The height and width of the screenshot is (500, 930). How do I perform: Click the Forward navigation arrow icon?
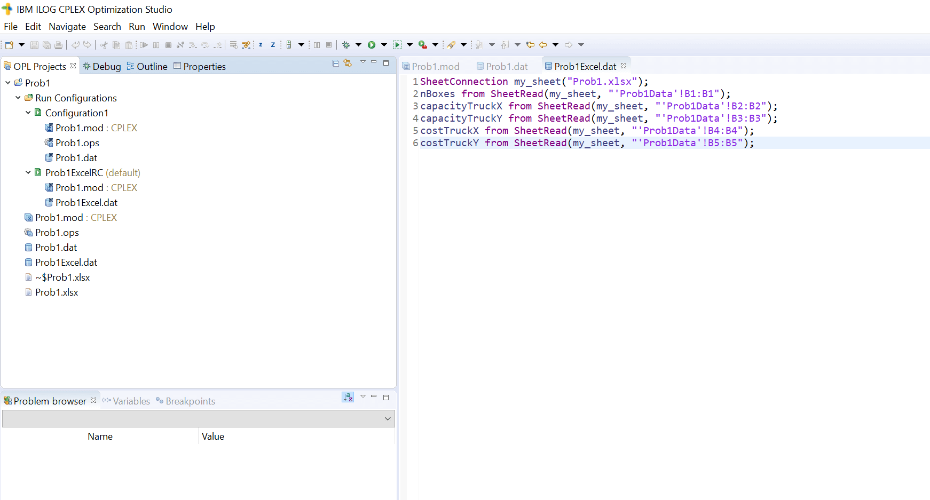(569, 45)
